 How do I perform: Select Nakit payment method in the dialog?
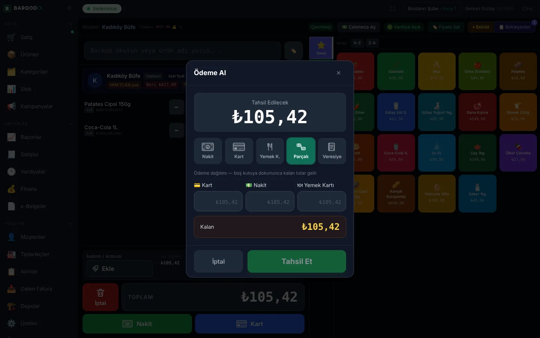point(208,151)
